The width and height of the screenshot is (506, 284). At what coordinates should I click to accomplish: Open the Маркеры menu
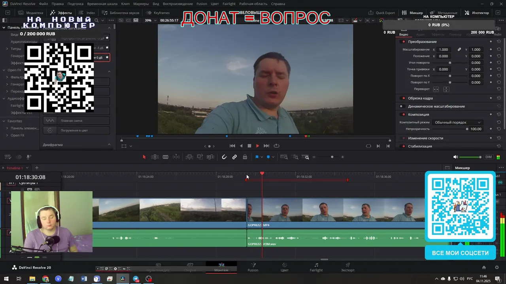(x=141, y=4)
